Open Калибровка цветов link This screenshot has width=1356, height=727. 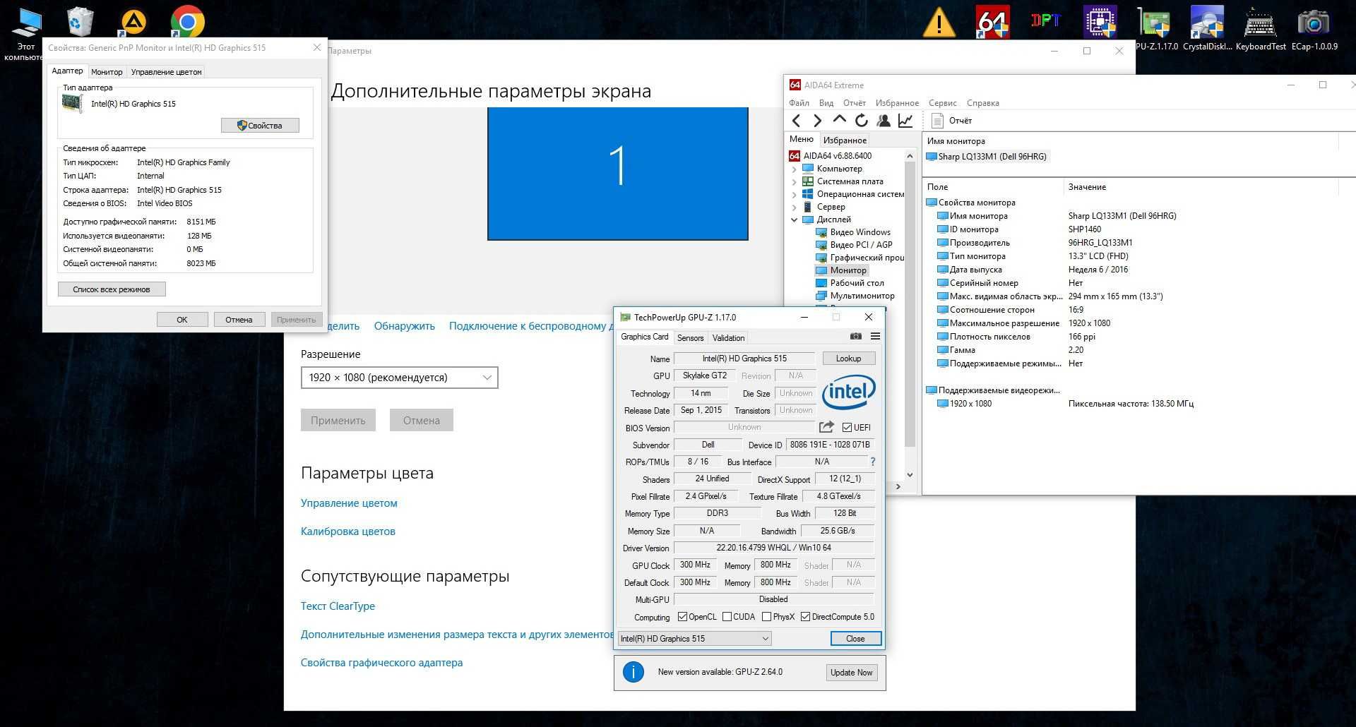click(x=348, y=531)
